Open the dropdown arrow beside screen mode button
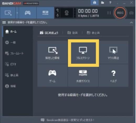136x123 pixels. point(17,13)
